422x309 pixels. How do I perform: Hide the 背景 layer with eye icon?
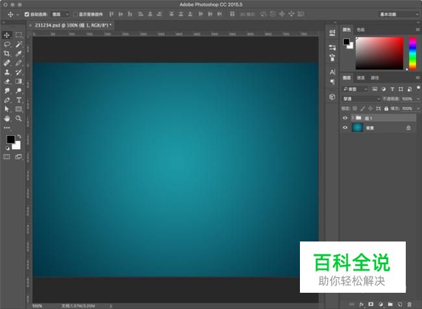coord(345,129)
